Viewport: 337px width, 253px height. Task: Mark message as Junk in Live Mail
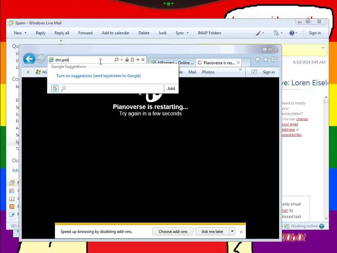point(163,33)
